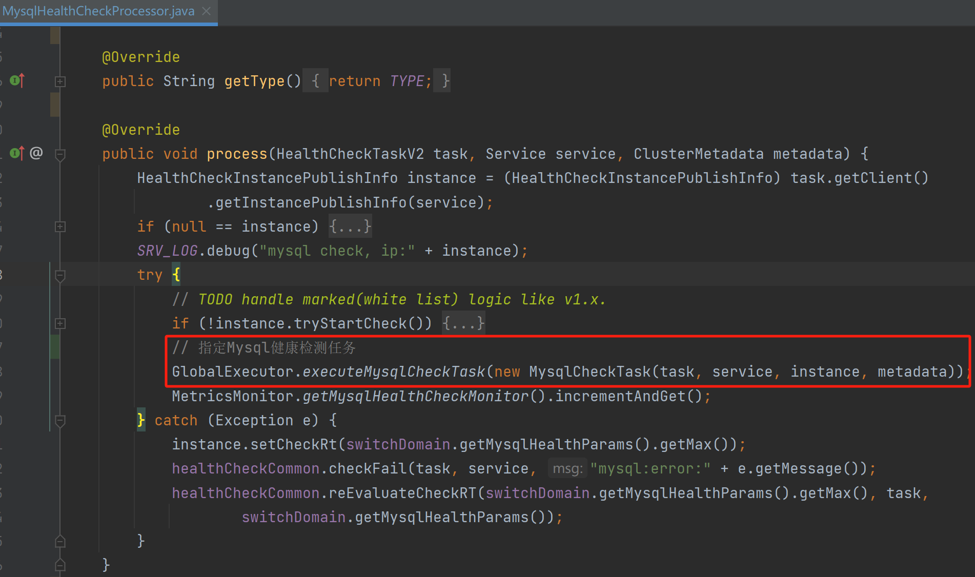Click the 'process' method name
Image resolution: width=975 pixels, height=577 pixels.
tap(237, 154)
